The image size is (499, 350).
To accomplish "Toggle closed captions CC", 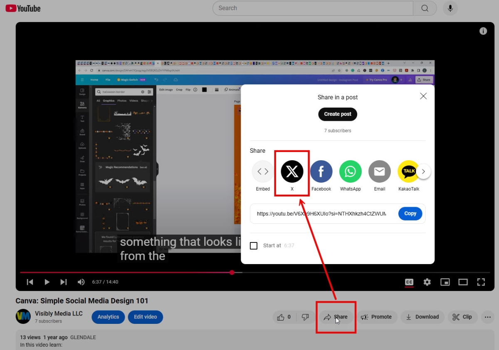I will (x=409, y=282).
